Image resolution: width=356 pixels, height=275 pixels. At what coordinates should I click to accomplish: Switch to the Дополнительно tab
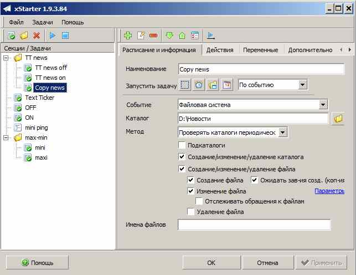(310, 50)
